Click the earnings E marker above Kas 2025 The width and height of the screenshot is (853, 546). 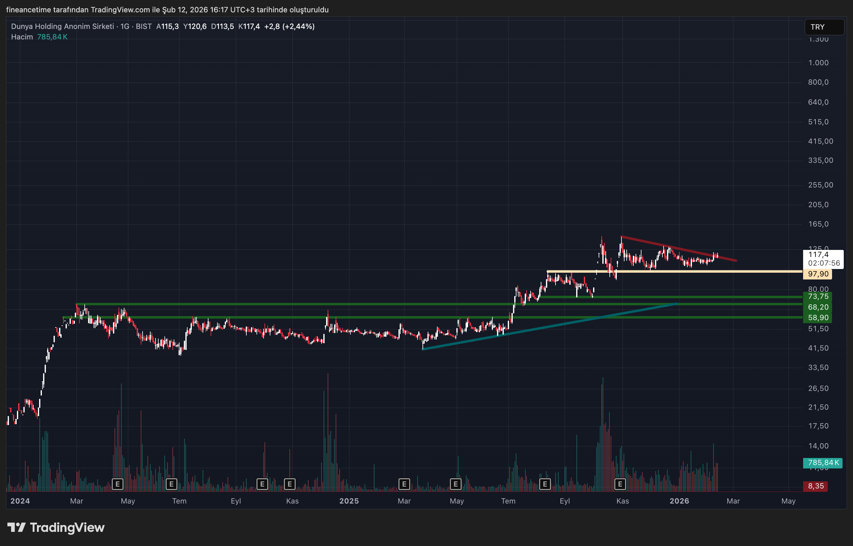620,484
